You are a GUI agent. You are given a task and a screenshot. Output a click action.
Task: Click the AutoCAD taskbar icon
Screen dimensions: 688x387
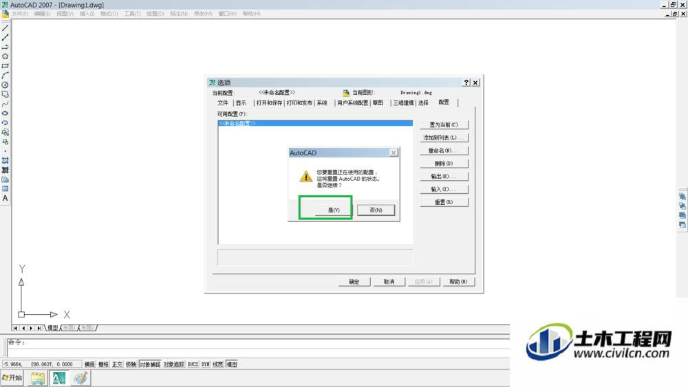coord(58,378)
